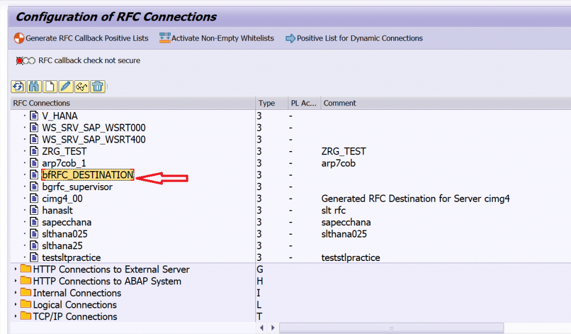This screenshot has width=571, height=334.
Task: Open Positive List for Dynamic Connections
Action: tap(354, 38)
